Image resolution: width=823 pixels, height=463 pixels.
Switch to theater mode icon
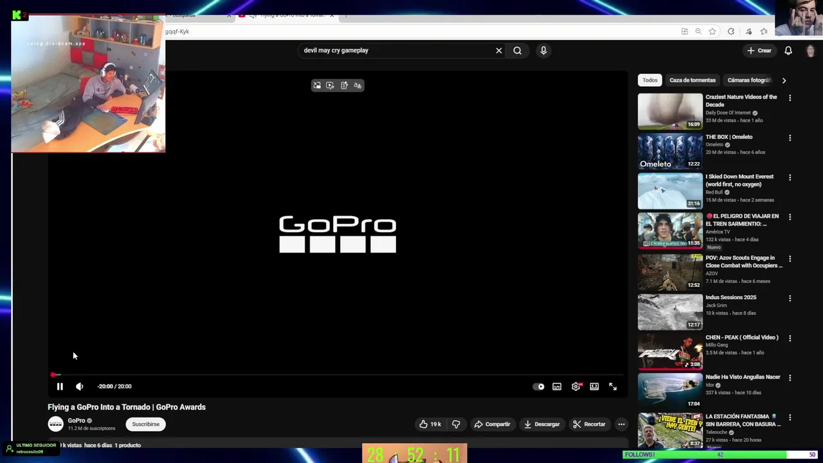[x=594, y=386]
